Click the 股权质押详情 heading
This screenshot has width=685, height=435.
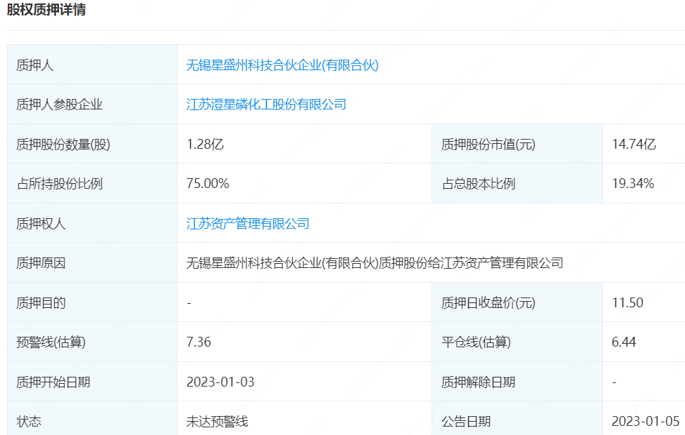click(x=46, y=9)
